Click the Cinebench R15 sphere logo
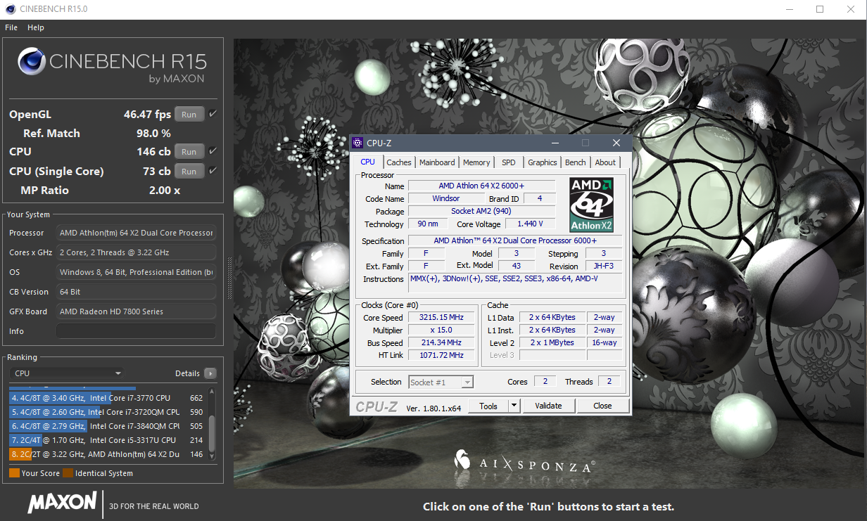This screenshot has height=521, width=867. [32, 61]
